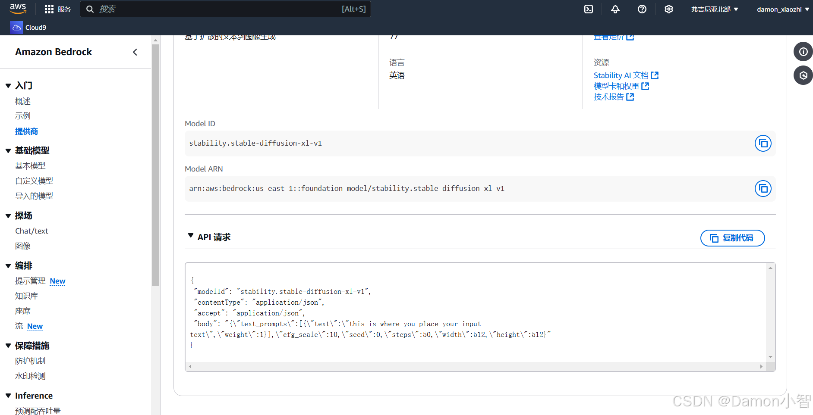Focus the top search field
This screenshot has height=415, width=813.
pos(225,9)
